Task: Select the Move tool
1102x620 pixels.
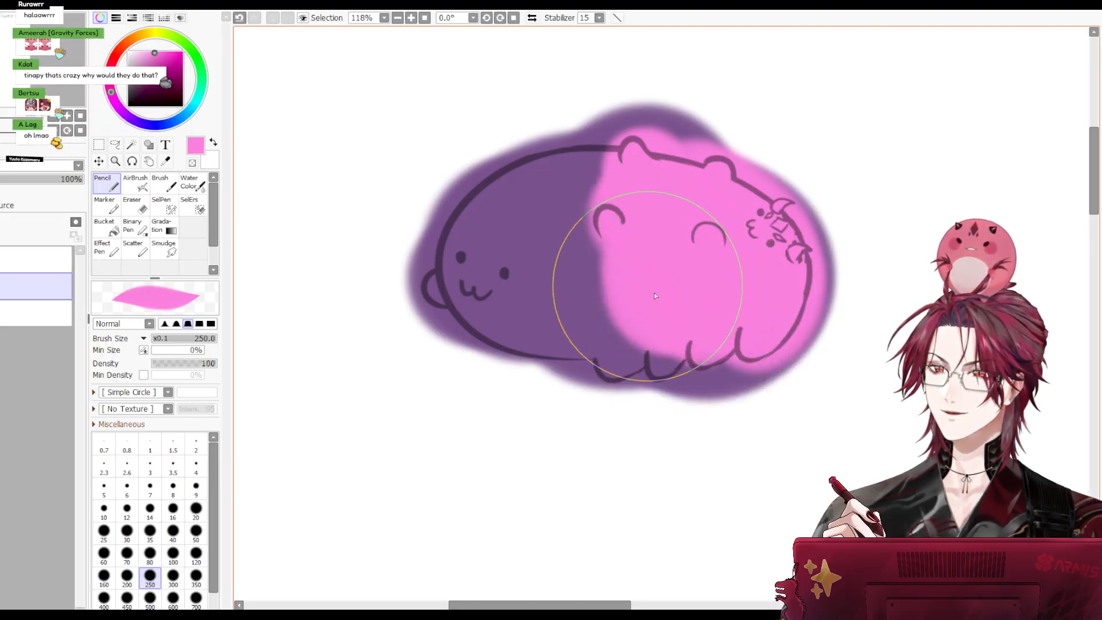Action: [x=99, y=161]
